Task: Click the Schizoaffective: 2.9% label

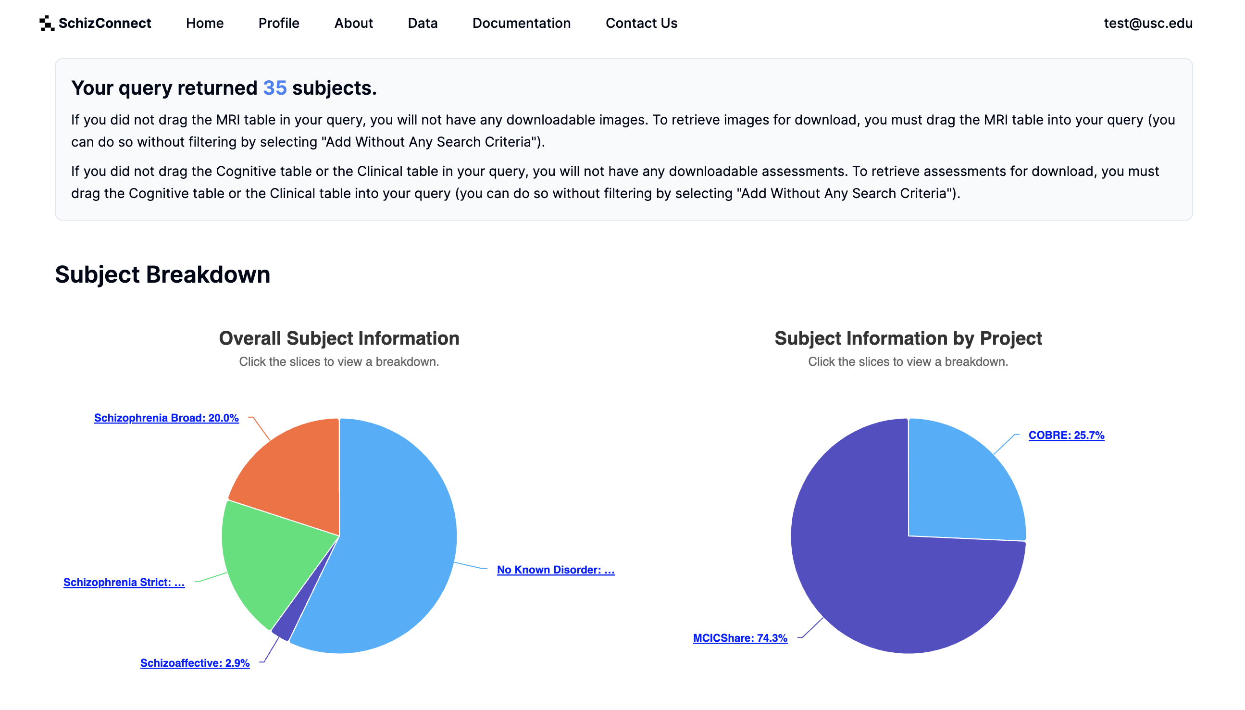Action: (195, 663)
